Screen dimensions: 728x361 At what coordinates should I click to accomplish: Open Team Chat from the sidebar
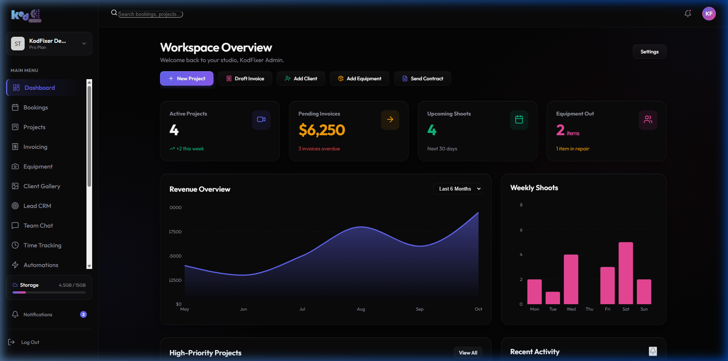click(x=38, y=225)
